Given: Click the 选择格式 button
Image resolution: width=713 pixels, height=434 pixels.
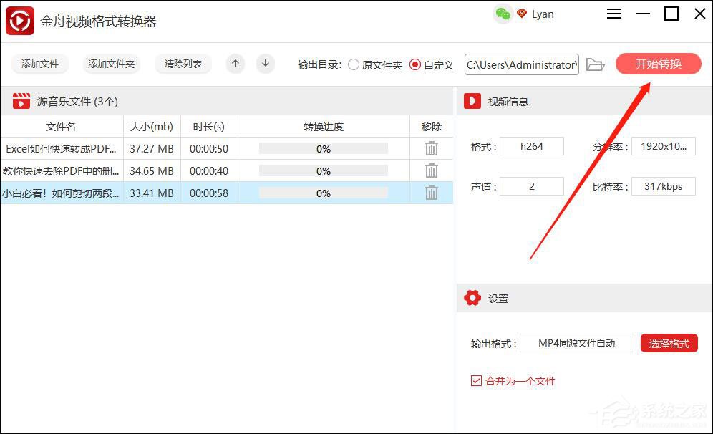Looking at the screenshot, I should (x=669, y=343).
